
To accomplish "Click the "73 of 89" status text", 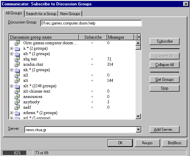I will point(42,153).
